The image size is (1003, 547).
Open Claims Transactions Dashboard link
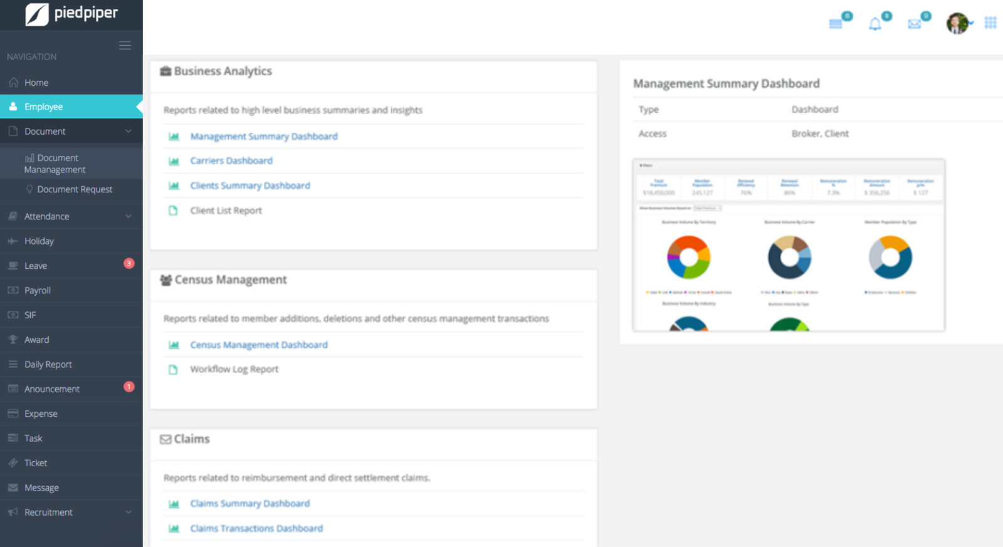point(256,528)
